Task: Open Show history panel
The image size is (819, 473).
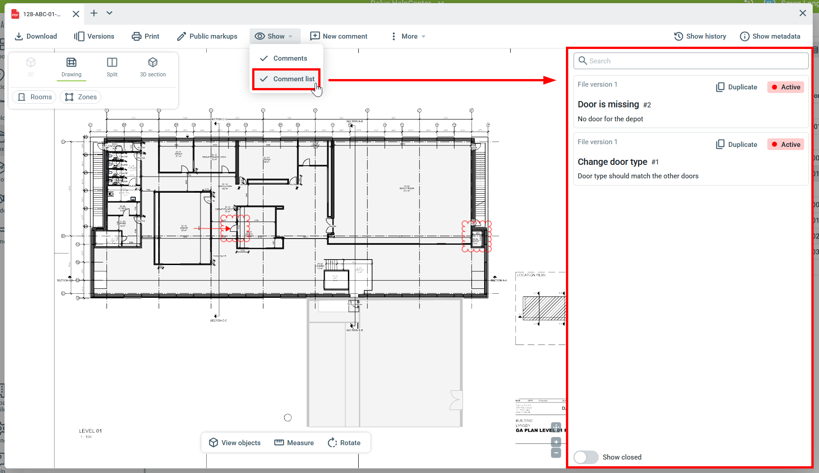Action: click(x=700, y=36)
